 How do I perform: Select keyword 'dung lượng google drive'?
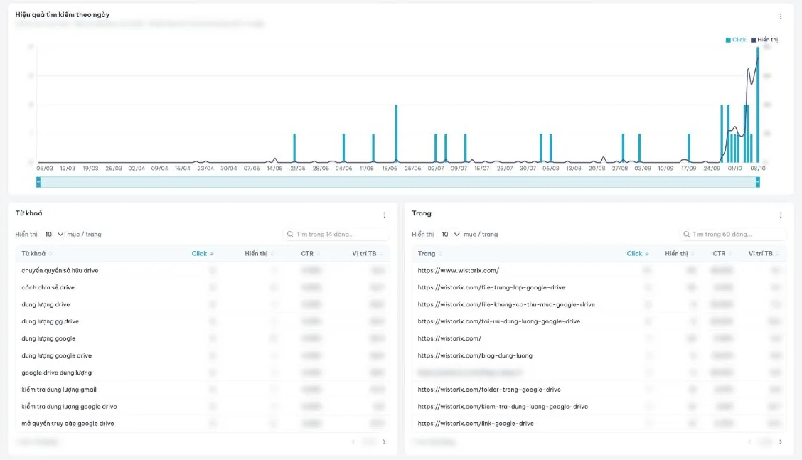coord(57,355)
